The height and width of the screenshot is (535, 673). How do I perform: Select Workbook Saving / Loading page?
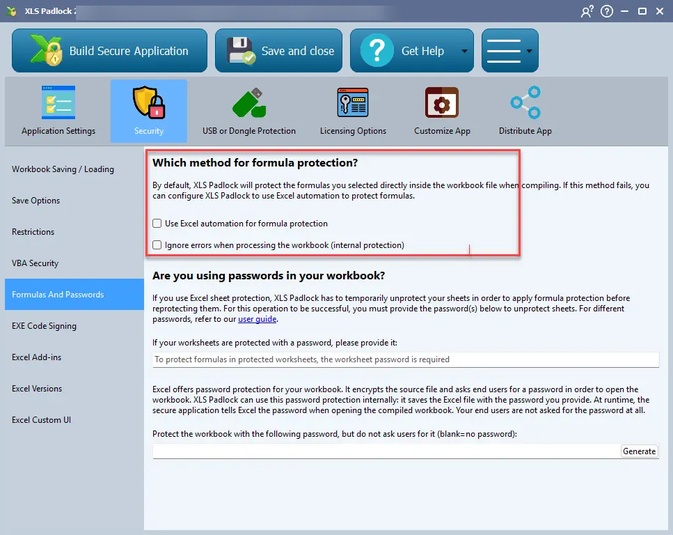(x=63, y=169)
